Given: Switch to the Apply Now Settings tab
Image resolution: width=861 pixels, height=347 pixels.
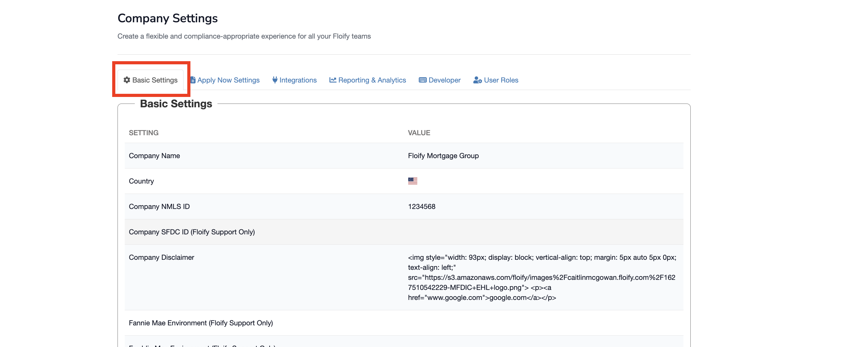Looking at the screenshot, I should click(x=228, y=80).
